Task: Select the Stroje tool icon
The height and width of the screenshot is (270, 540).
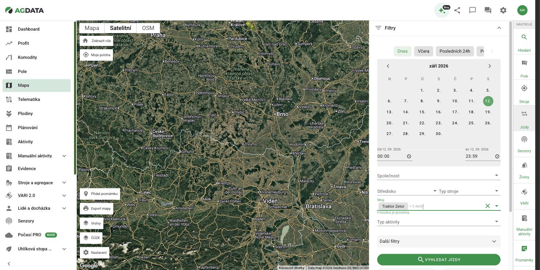Action: click(524, 93)
